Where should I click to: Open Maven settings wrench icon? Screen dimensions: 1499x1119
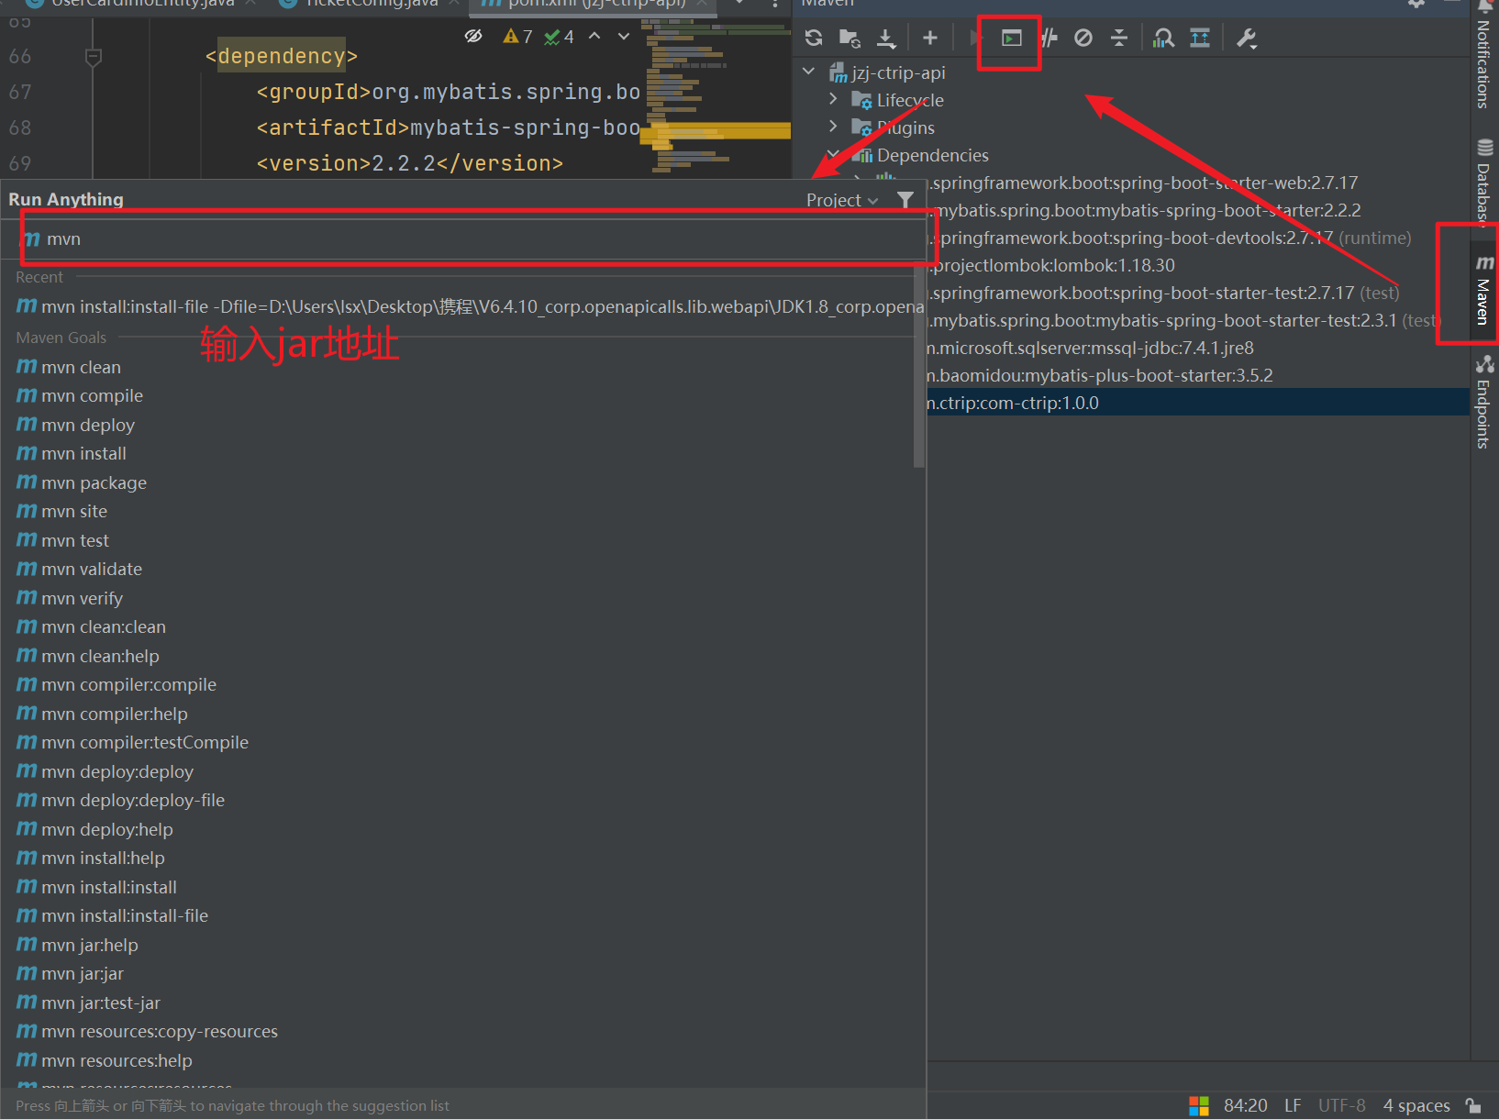[x=1246, y=39]
